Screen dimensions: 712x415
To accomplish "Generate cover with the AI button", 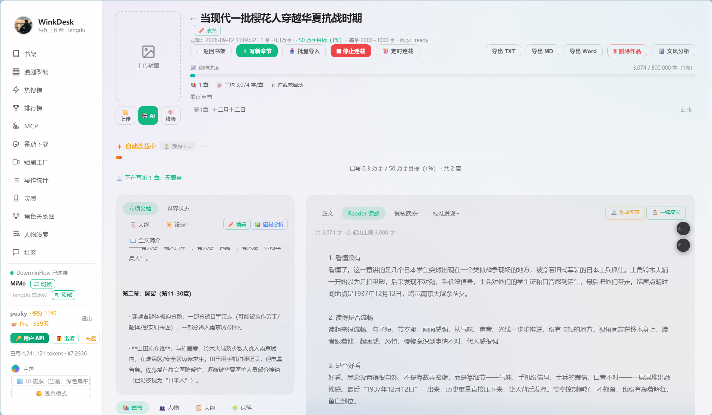I will point(148,115).
